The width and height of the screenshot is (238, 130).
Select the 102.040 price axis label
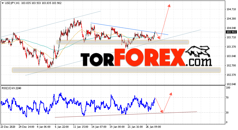231,84
